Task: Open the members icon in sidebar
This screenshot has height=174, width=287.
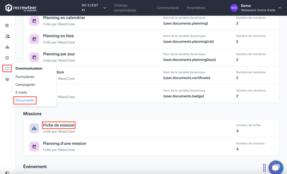Action: click(8, 36)
